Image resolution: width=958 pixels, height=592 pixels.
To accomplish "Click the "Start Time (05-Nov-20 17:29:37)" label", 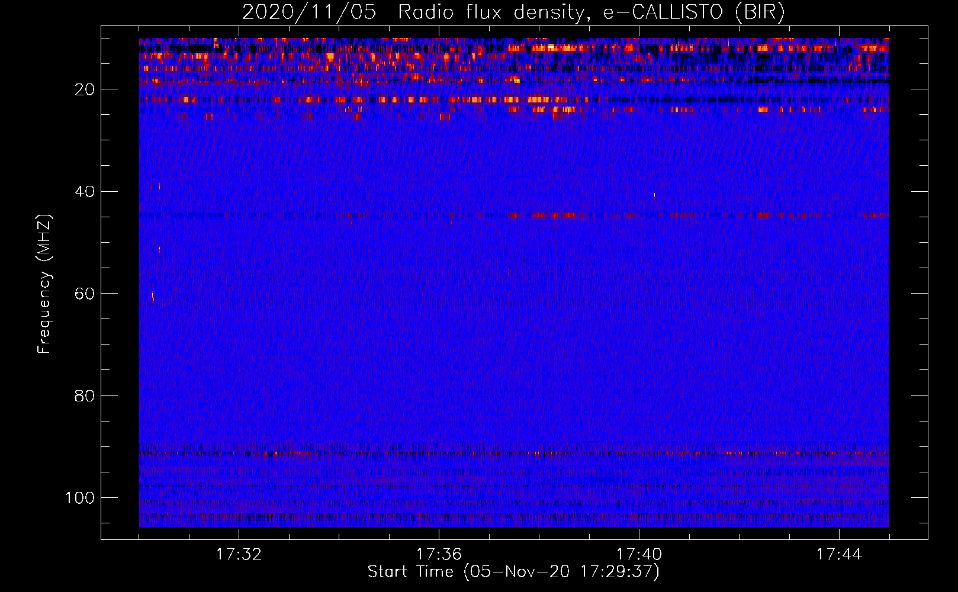I will coord(513,572).
